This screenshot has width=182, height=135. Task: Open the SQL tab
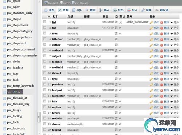click(77, 10)
